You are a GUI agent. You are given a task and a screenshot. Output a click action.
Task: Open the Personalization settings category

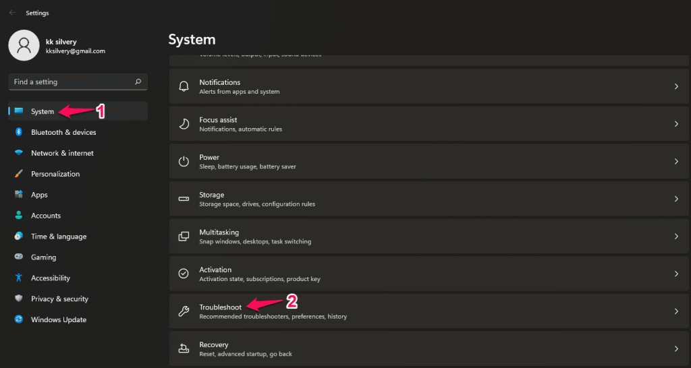(x=55, y=174)
